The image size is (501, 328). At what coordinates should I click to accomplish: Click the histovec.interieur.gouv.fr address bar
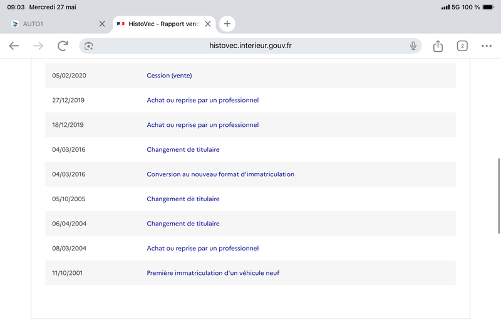click(x=250, y=46)
